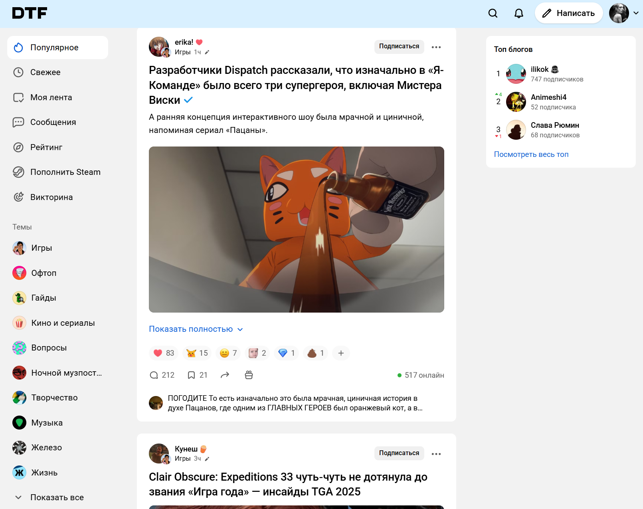Open Посмотреть весь топ link
Viewport: 643px width, 509px height.
[531, 154]
